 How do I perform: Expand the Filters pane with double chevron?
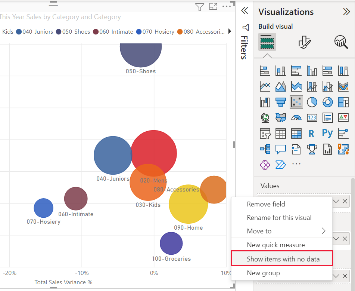[245, 10]
